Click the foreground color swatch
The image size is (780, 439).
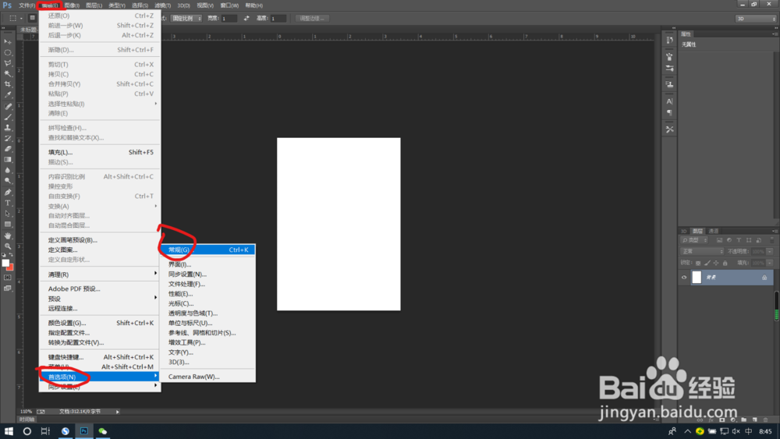(5, 263)
